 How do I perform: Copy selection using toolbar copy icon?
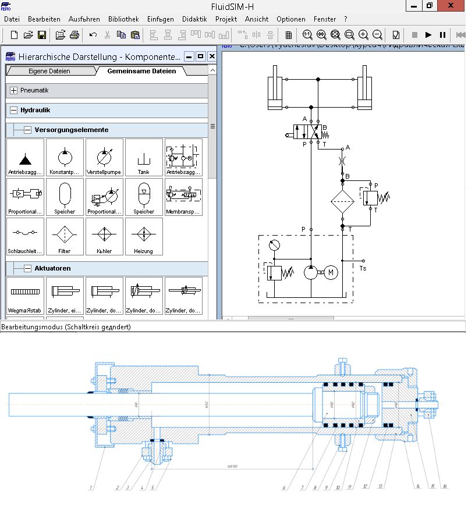click(x=121, y=34)
